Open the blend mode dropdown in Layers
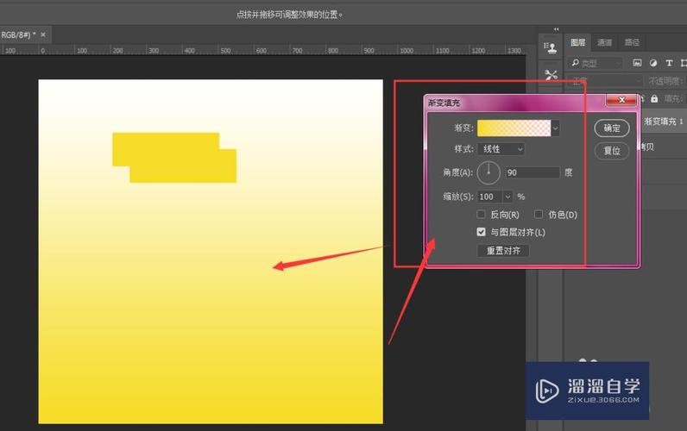687x431 pixels. click(x=607, y=81)
